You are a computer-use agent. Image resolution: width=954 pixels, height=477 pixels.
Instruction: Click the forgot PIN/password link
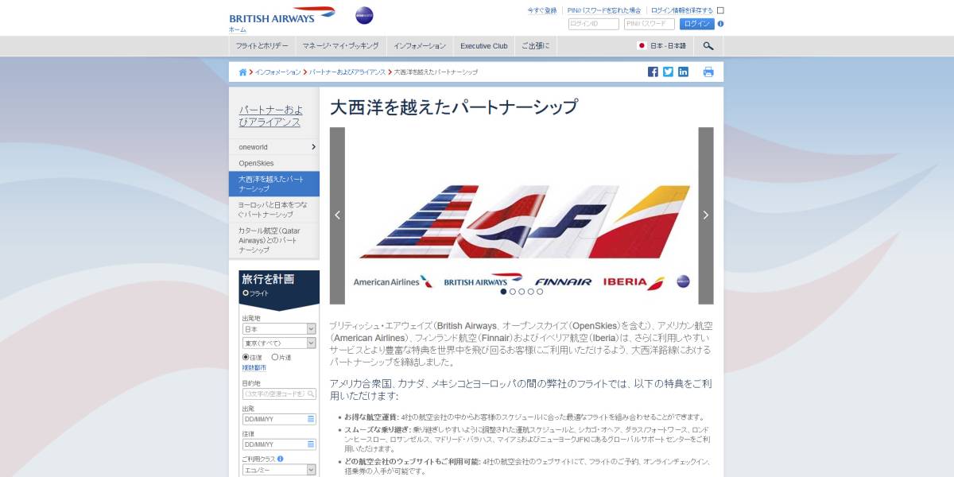tap(604, 11)
